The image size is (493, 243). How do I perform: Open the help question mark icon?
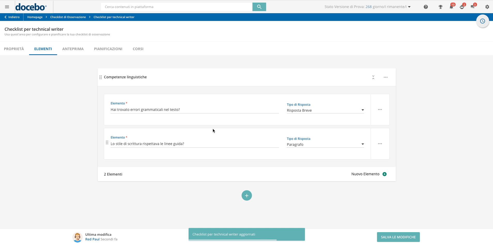[426, 7]
